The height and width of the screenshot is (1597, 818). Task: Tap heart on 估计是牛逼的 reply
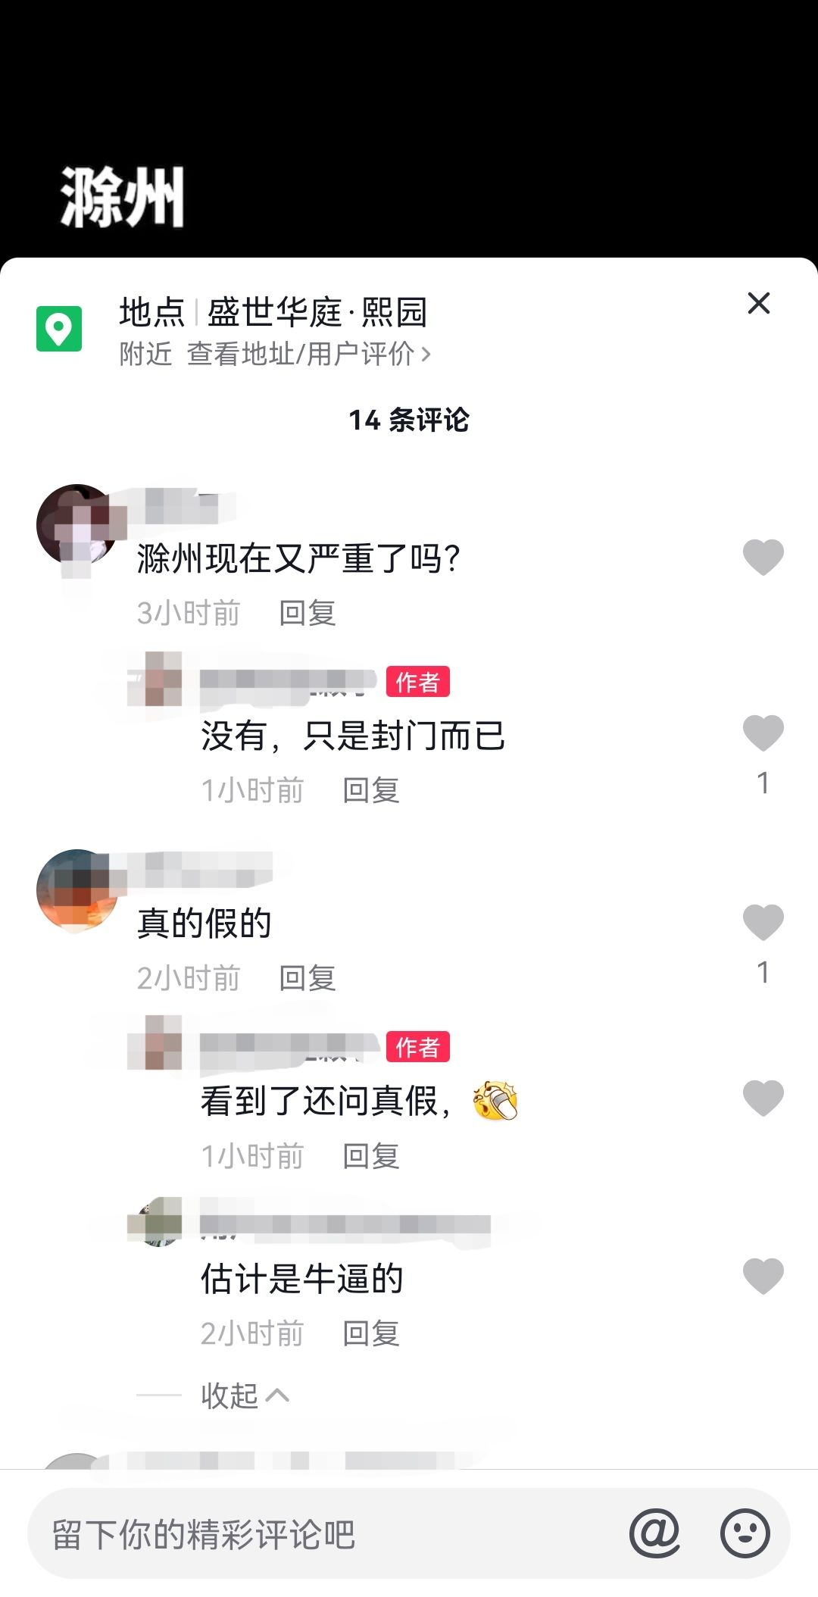pyautogui.click(x=763, y=1277)
